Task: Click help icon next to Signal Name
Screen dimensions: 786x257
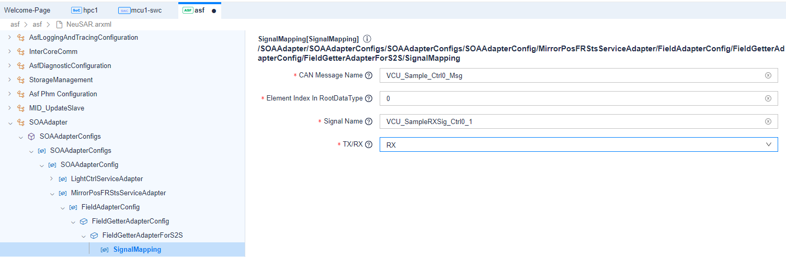Action: click(x=369, y=121)
